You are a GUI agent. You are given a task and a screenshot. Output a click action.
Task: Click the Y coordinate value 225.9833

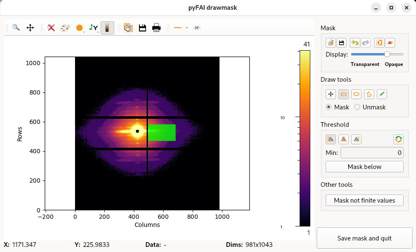(x=96, y=245)
